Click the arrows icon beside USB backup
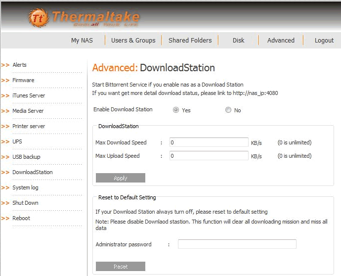The width and height of the screenshot is (341, 276). (x=5, y=157)
